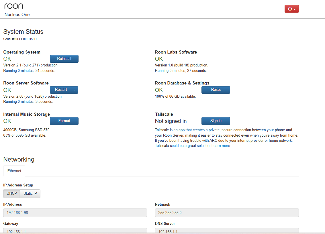Click the Roon Labs Software OK status
325x234 pixels.
click(159, 59)
